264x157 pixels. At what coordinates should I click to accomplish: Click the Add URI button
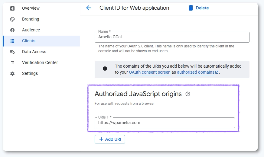(x=110, y=139)
